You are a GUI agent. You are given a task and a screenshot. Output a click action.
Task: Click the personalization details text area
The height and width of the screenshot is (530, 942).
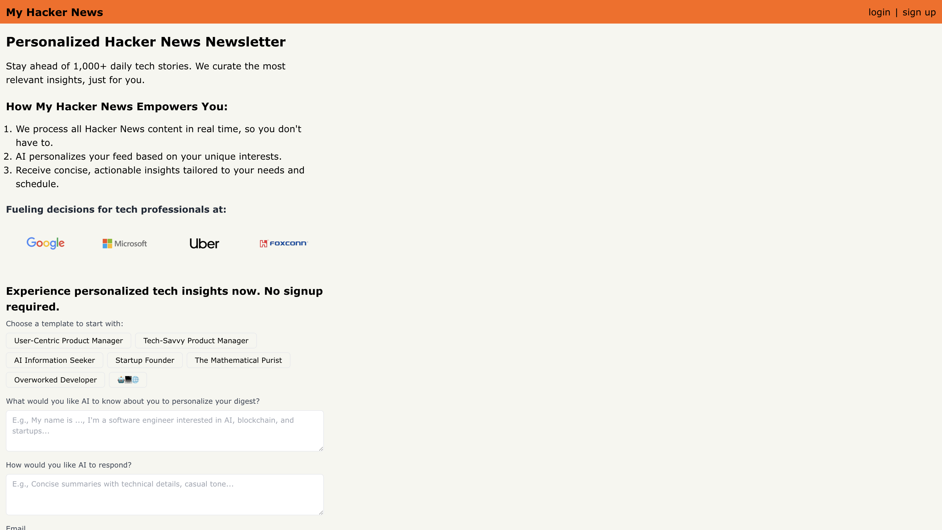(164, 431)
